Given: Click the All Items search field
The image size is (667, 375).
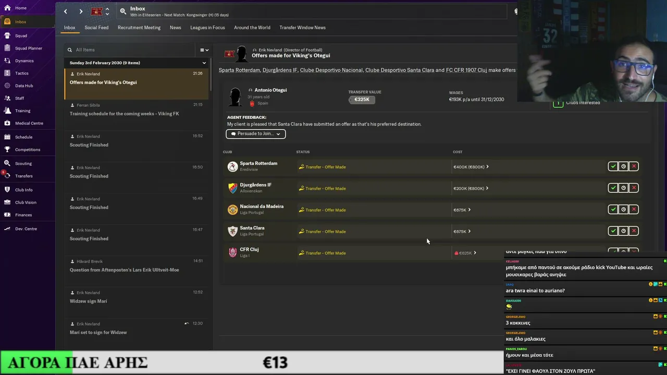Looking at the screenshot, I should click(x=130, y=50).
